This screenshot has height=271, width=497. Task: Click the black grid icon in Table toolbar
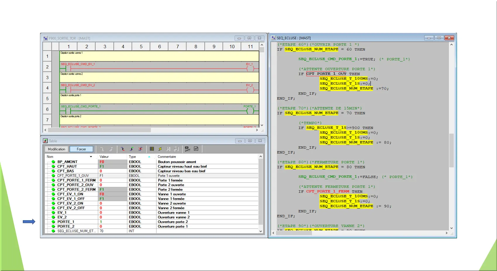pyautogui.click(x=152, y=149)
